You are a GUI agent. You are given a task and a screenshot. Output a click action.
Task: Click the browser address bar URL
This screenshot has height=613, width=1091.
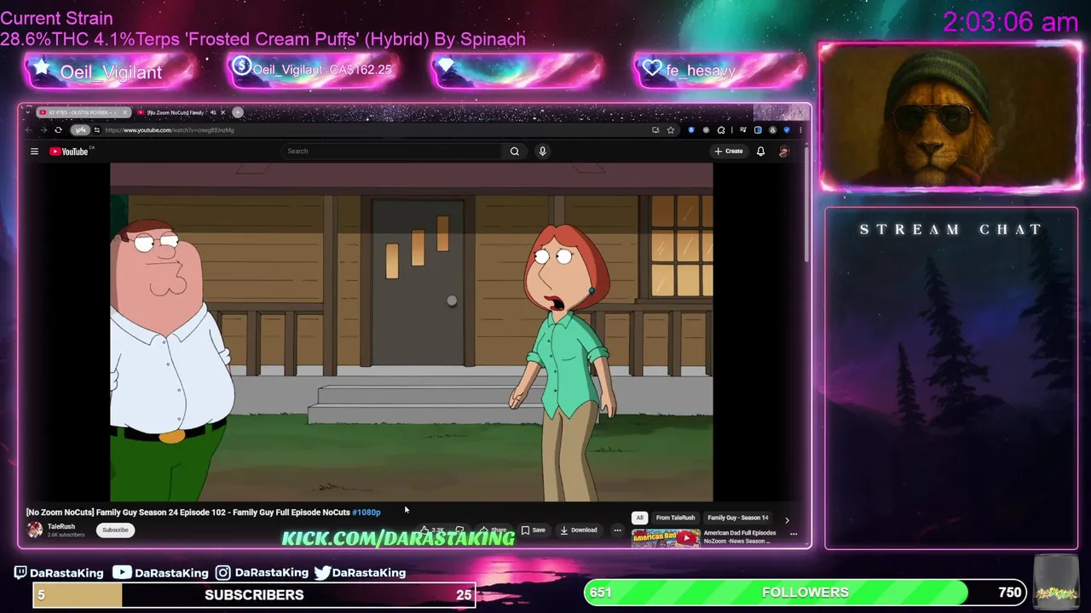(x=170, y=130)
